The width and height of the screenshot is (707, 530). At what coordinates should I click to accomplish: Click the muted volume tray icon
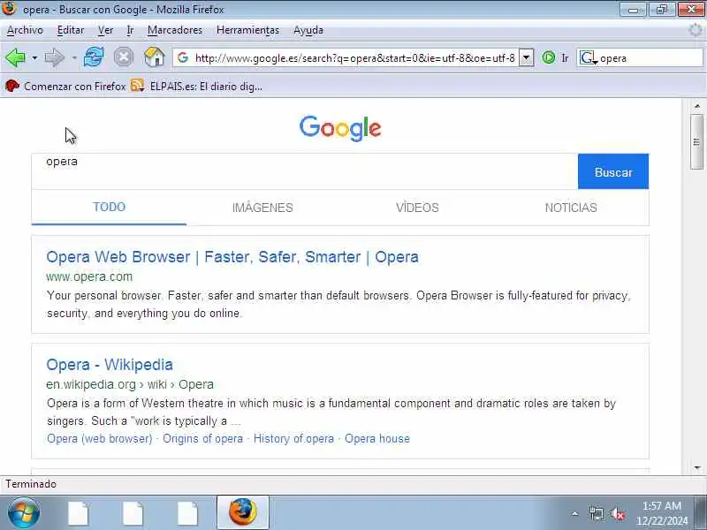coord(618,514)
